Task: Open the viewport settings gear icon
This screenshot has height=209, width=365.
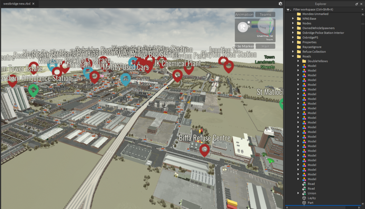Action: coord(280,4)
